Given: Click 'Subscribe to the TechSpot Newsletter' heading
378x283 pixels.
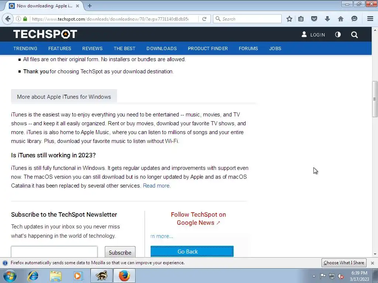Looking at the screenshot, I should [x=64, y=214].
